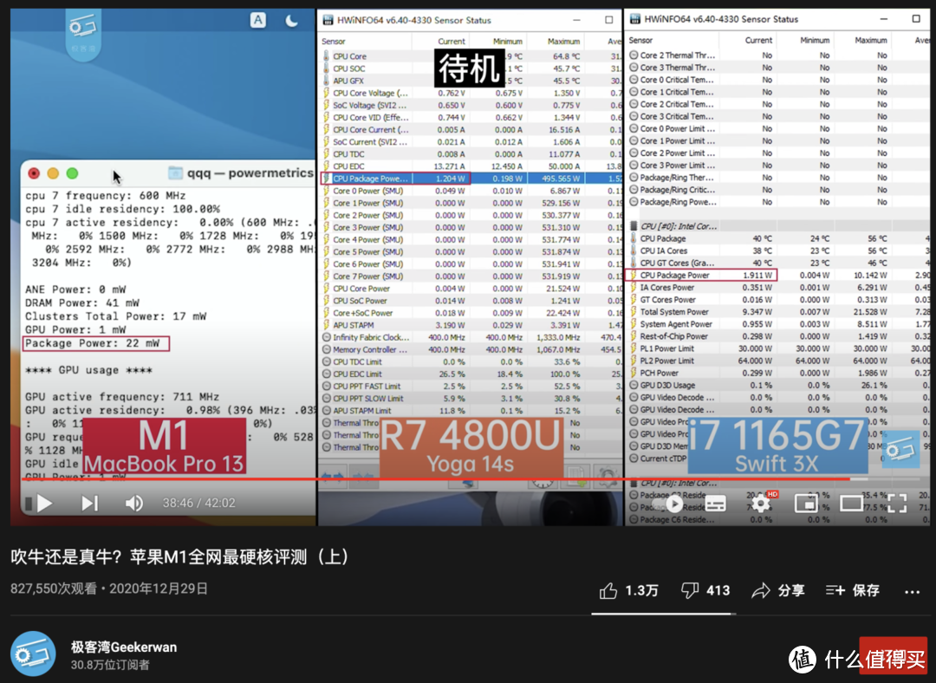Turn on subtitles using the CC button
This screenshot has height=683, width=936.
716,502
